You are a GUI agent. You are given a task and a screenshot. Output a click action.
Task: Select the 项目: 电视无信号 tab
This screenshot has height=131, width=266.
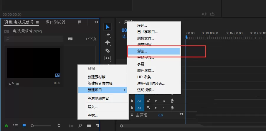[x=19, y=22]
